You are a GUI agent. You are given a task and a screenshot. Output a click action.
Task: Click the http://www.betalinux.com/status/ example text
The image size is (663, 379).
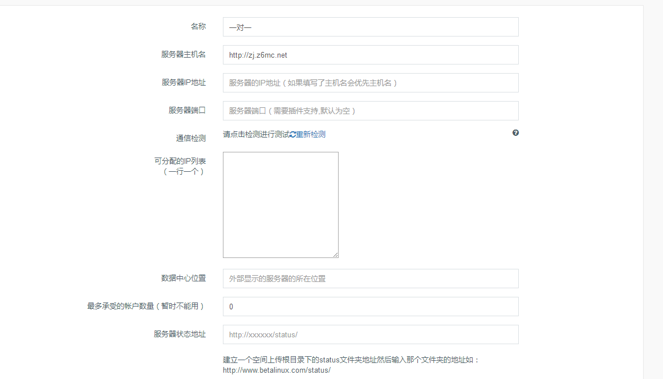tap(276, 370)
